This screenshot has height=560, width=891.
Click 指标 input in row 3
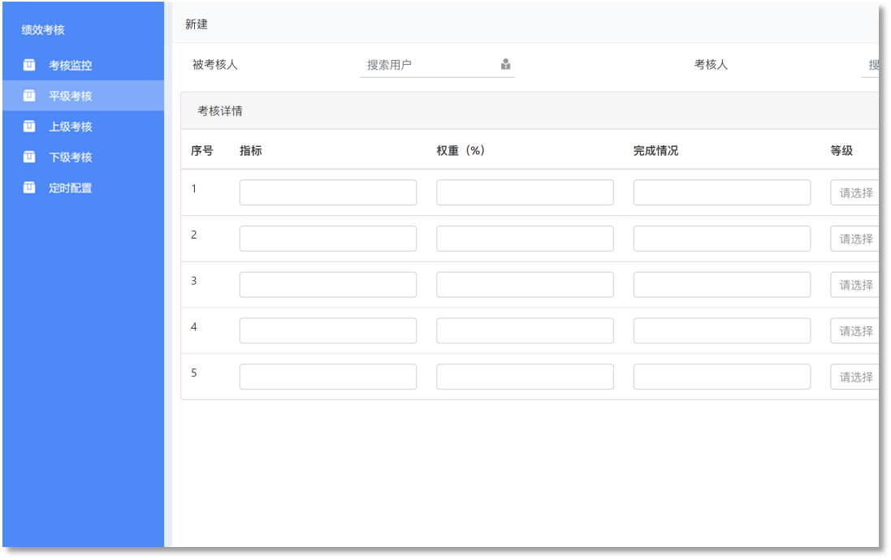[328, 285]
